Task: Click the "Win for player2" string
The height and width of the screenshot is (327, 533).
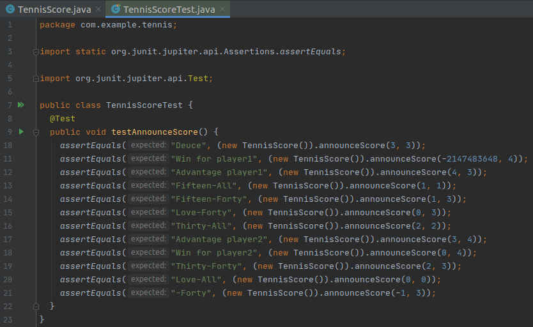Action: click(x=214, y=253)
